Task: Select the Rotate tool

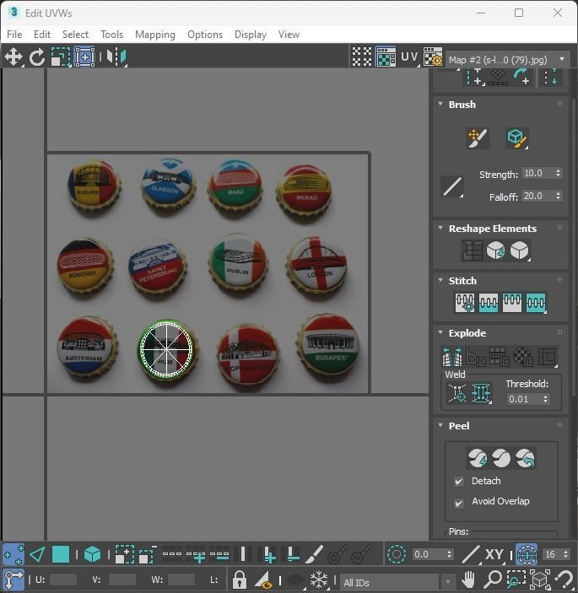Action: [x=36, y=57]
